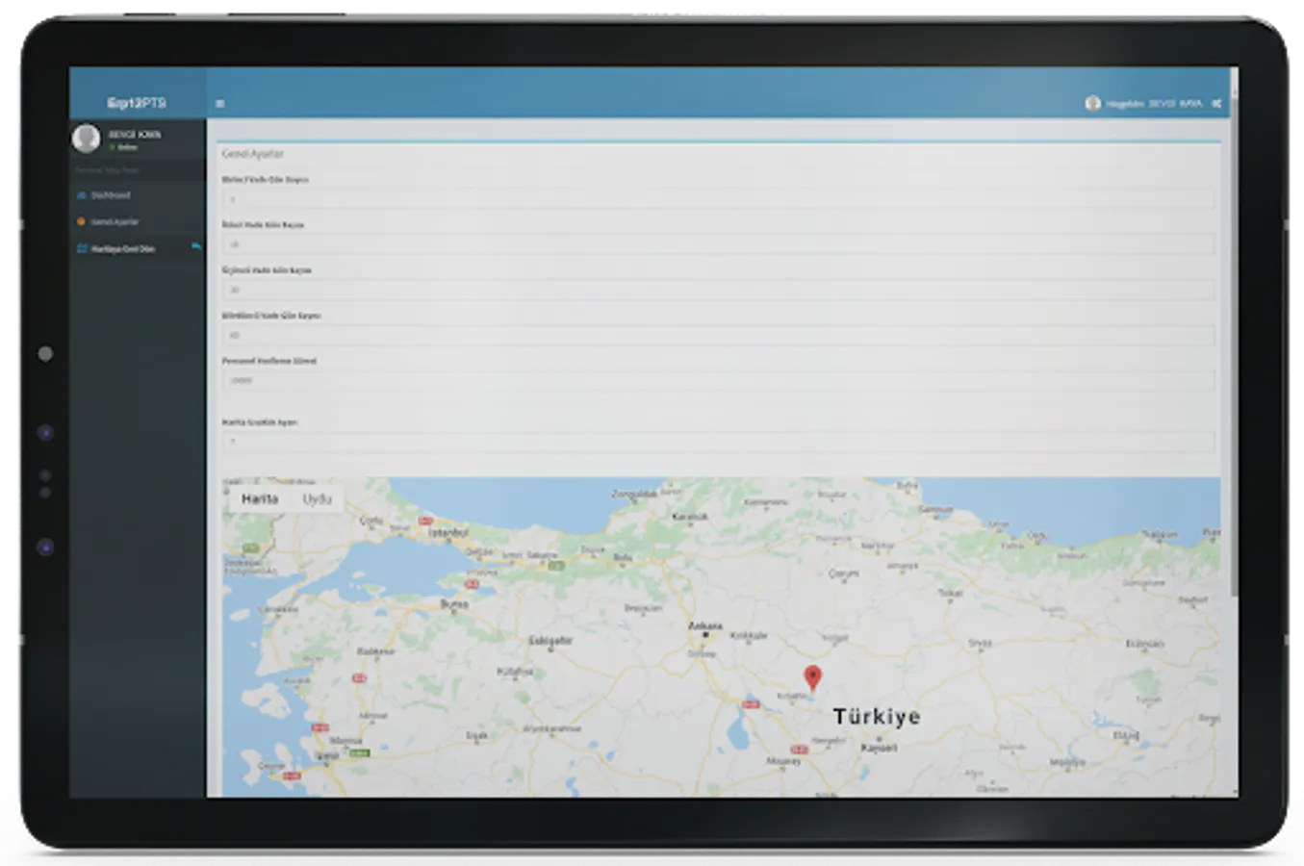
Task: Click the red location pin on the map
Action: (x=812, y=677)
